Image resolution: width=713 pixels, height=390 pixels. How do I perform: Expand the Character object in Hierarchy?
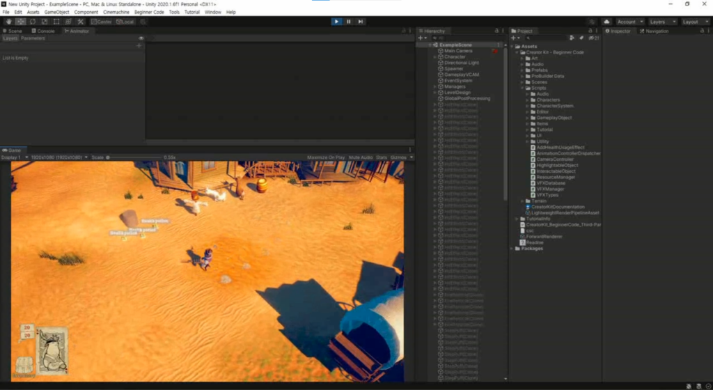[x=435, y=57]
